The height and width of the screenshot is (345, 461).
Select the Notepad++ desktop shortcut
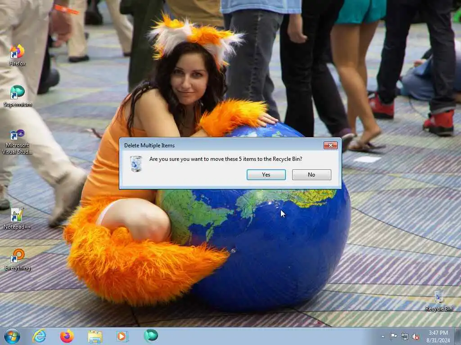click(18, 219)
